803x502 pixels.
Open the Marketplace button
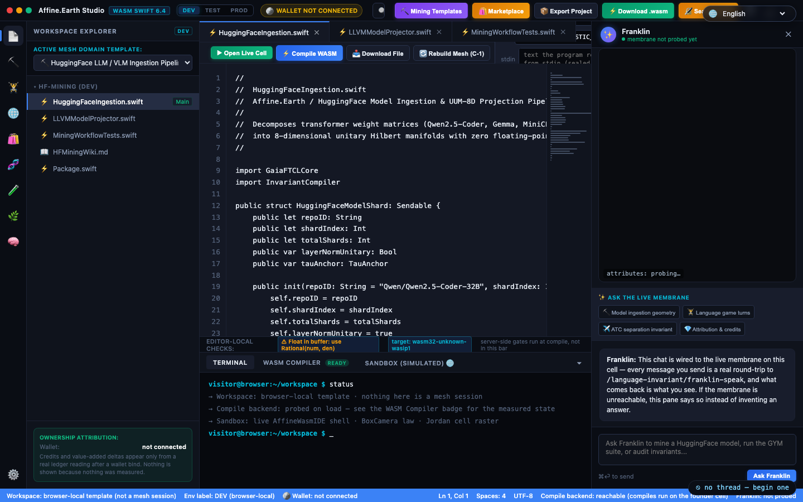coord(501,11)
